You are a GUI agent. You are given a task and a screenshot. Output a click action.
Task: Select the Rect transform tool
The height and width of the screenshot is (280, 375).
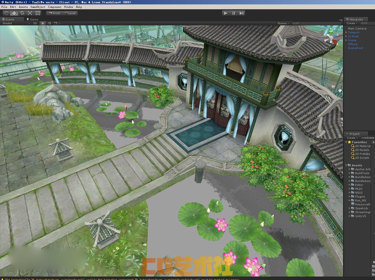[37, 13]
